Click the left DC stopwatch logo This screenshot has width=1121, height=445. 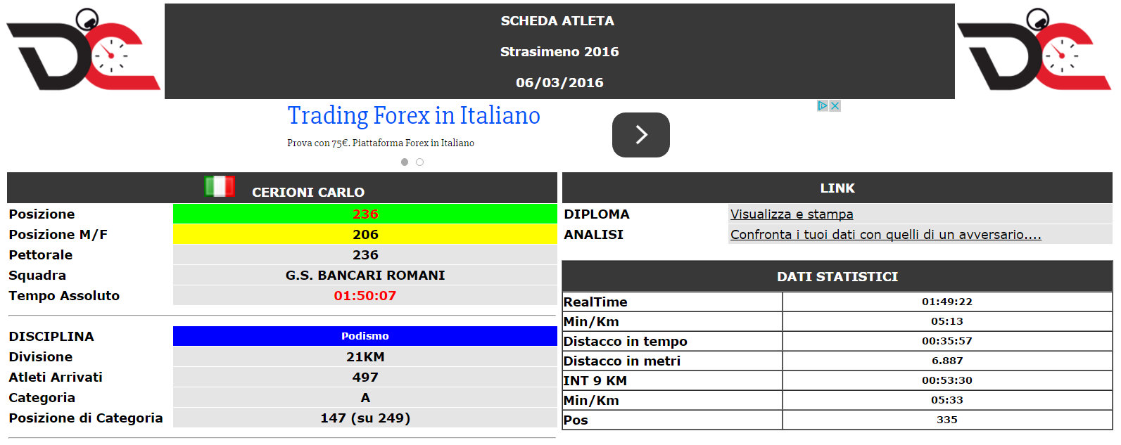point(83,51)
